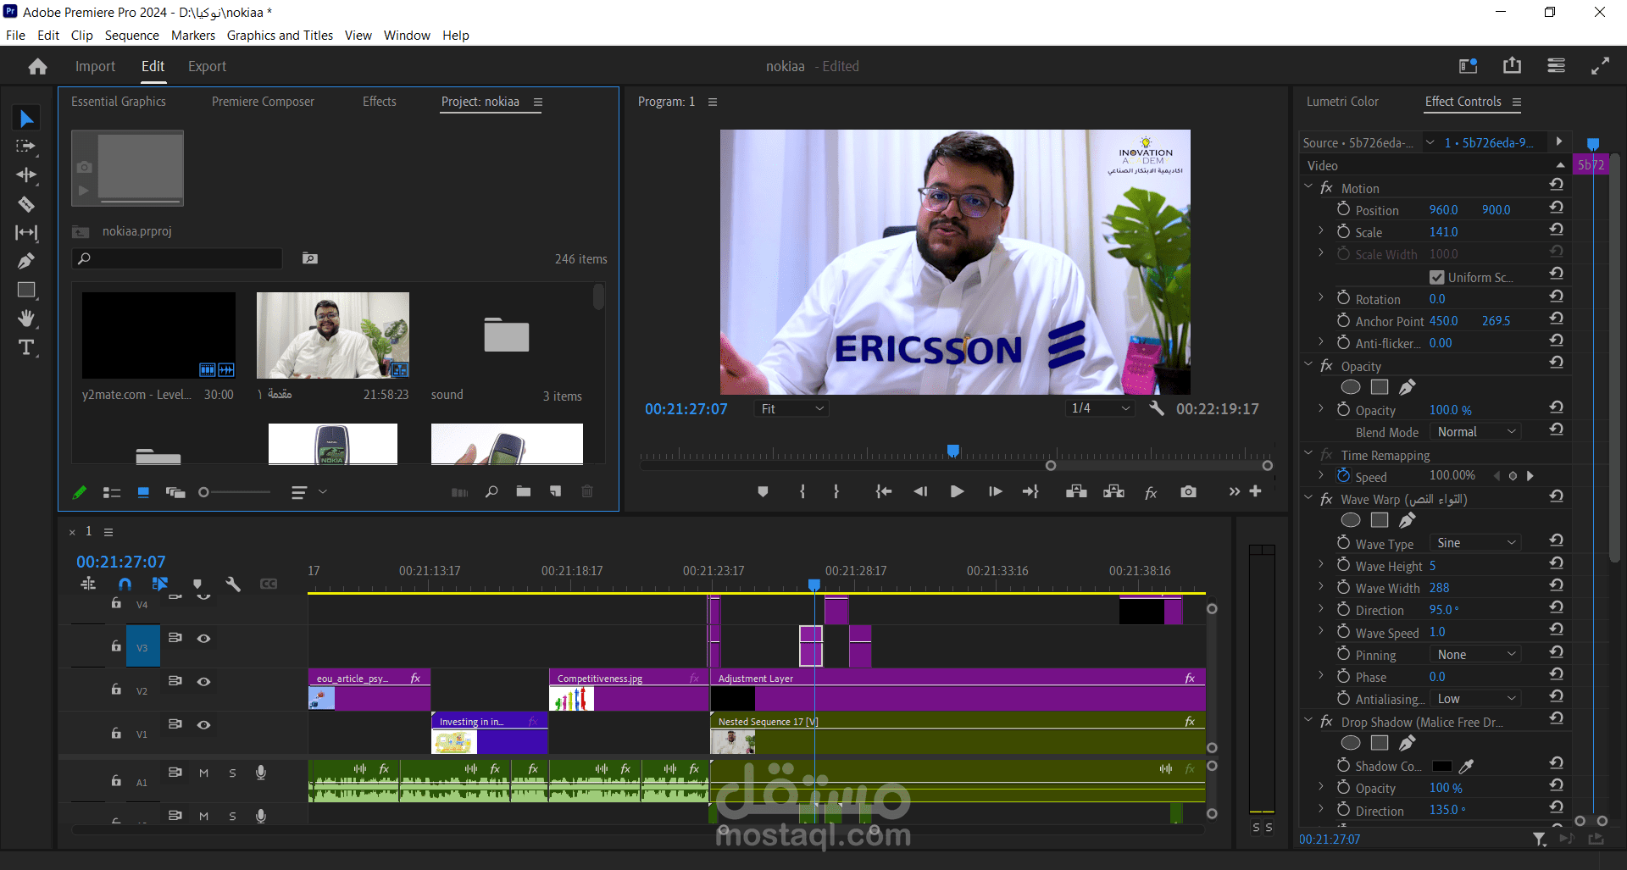
Task: Activate the Type tool
Action: 26,347
